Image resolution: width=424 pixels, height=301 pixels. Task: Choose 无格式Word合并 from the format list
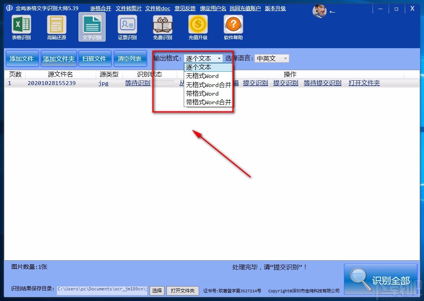click(x=207, y=85)
